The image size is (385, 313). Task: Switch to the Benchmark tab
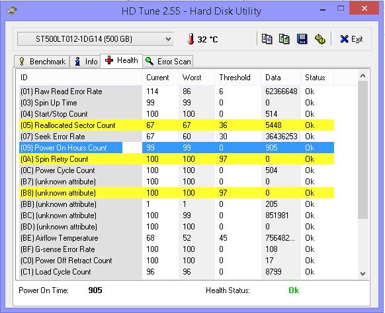[x=42, y=61]
